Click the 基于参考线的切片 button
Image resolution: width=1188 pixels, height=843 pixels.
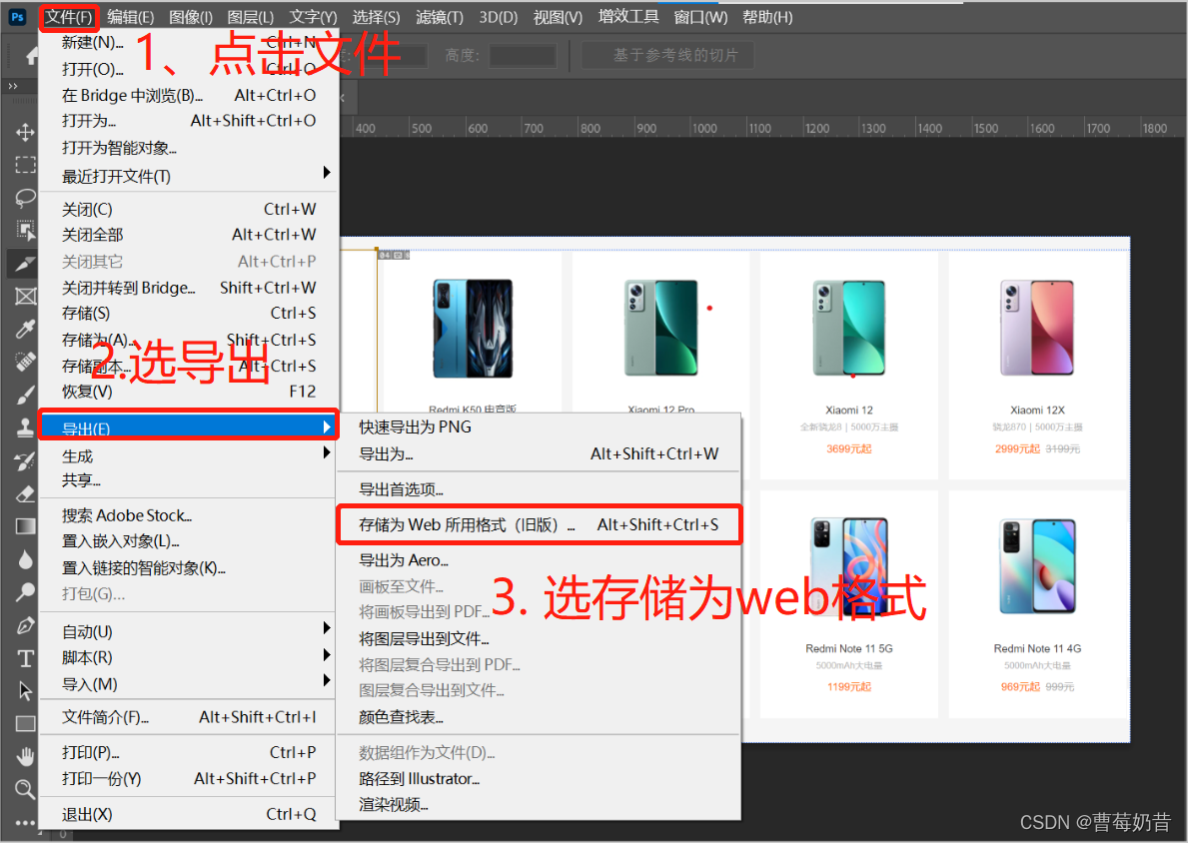coord(667,55)
